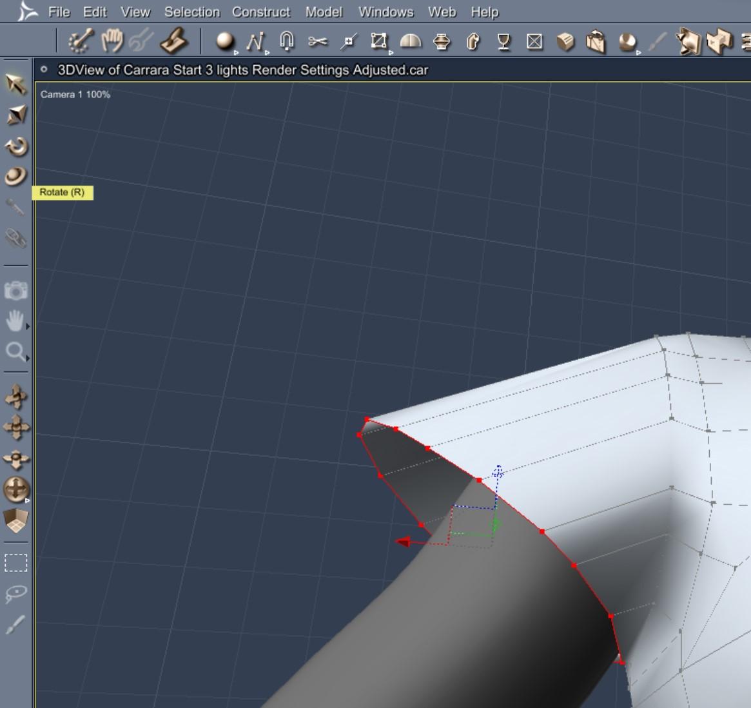Click the grabbing hand tool in the top toolbar
This screenshot has height=708, width=751.
(112, 40)
